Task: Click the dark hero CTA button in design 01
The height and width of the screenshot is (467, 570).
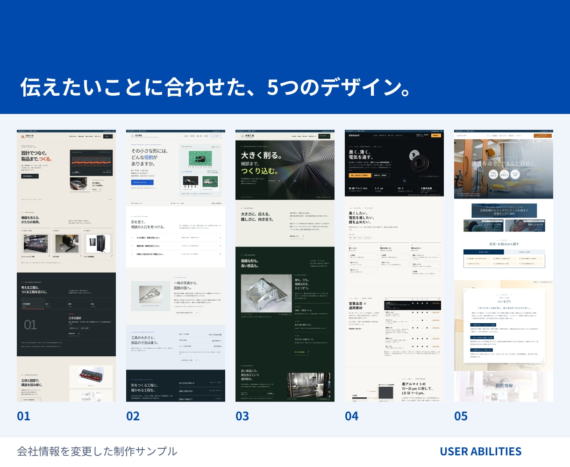Action: click(x=30, y=176)
